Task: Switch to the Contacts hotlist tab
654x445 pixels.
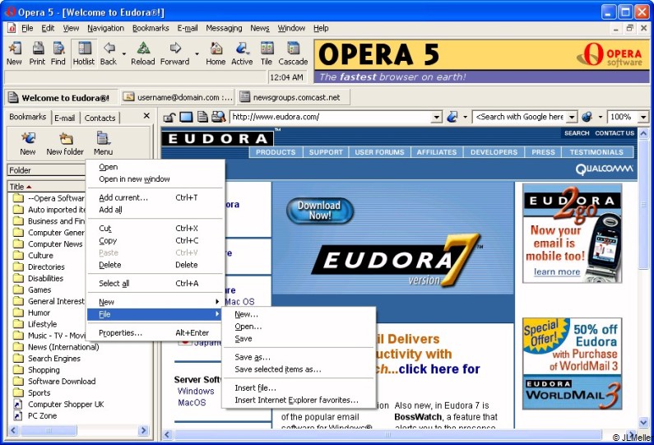Action: pyautogui.click(x=100, y=118)
